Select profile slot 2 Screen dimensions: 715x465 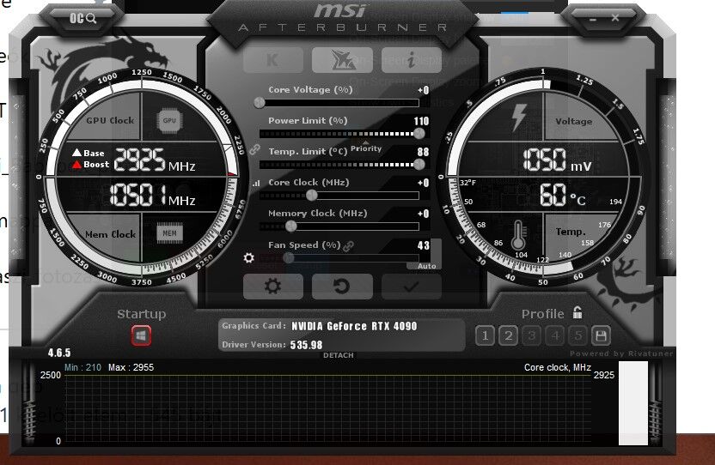click(x=508, y=336)
